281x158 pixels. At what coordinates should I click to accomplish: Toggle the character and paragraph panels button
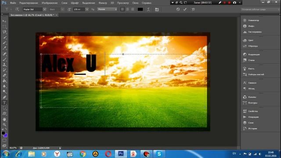[x=157, y=9]
